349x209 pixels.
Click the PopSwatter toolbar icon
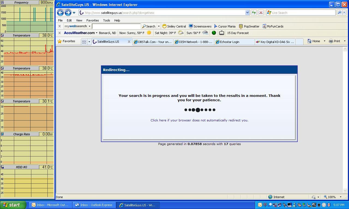249,26
